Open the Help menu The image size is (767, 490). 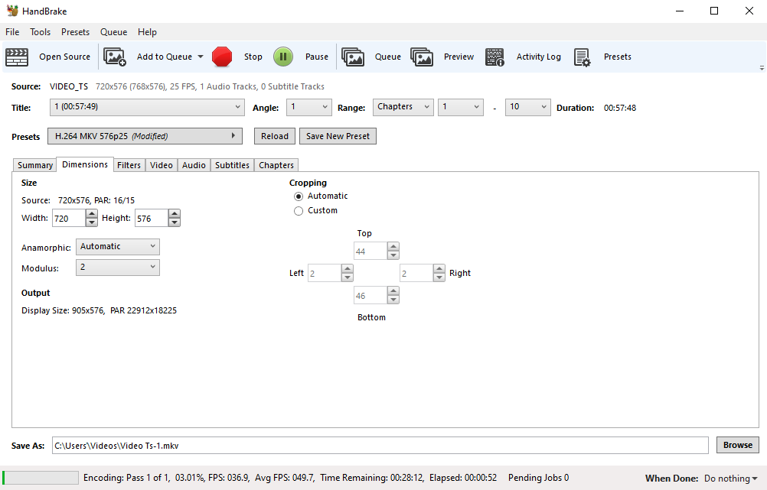pyautogui.click(x=147, y=32)
